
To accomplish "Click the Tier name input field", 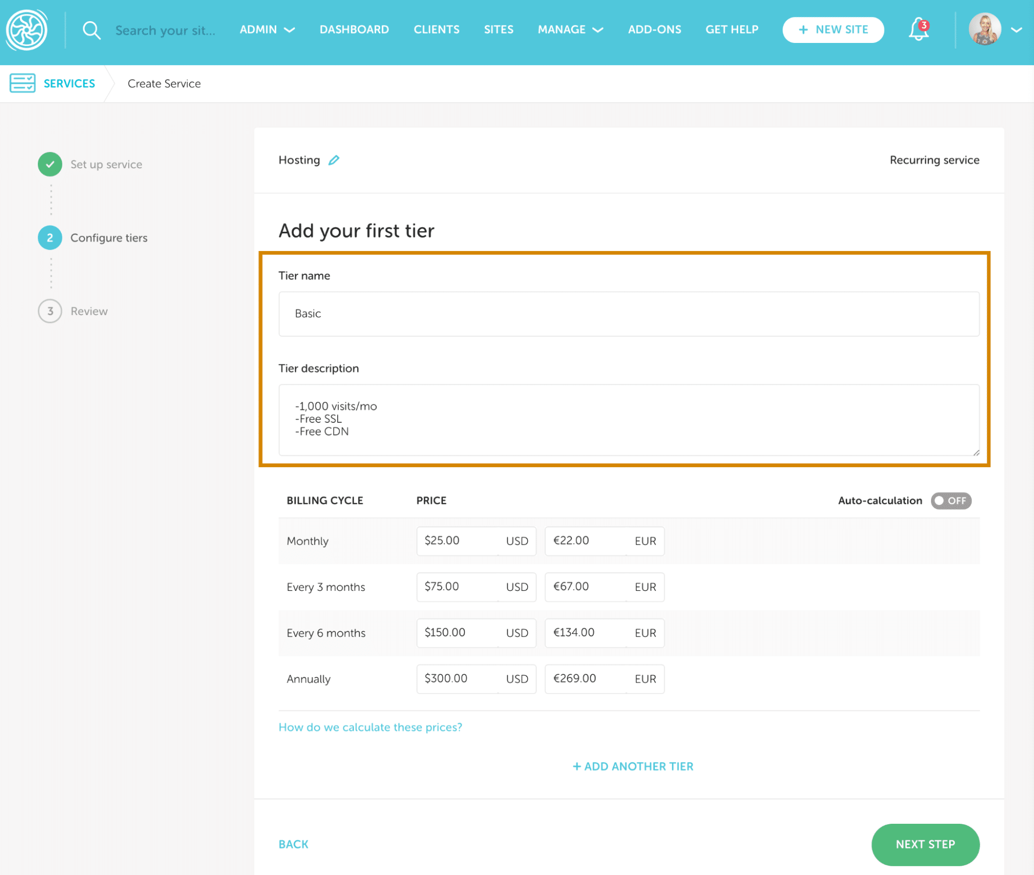I will point(628,314).
